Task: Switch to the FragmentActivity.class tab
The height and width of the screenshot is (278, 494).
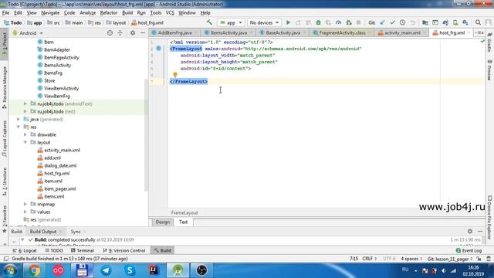Action: [342, 32]
